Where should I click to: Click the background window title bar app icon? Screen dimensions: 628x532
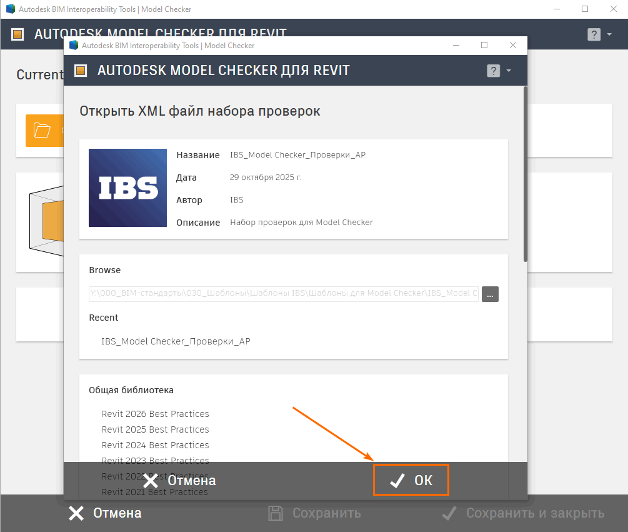click(11, 9)
